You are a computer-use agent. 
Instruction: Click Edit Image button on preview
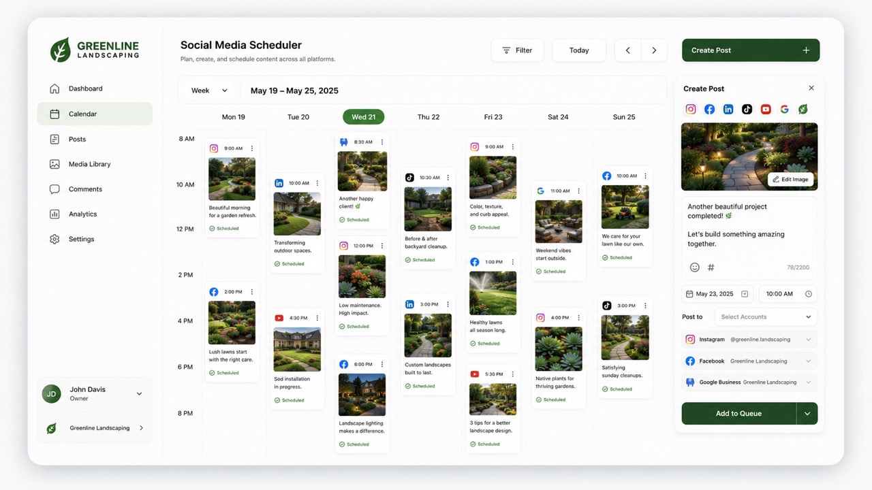[x=790, y=180]
